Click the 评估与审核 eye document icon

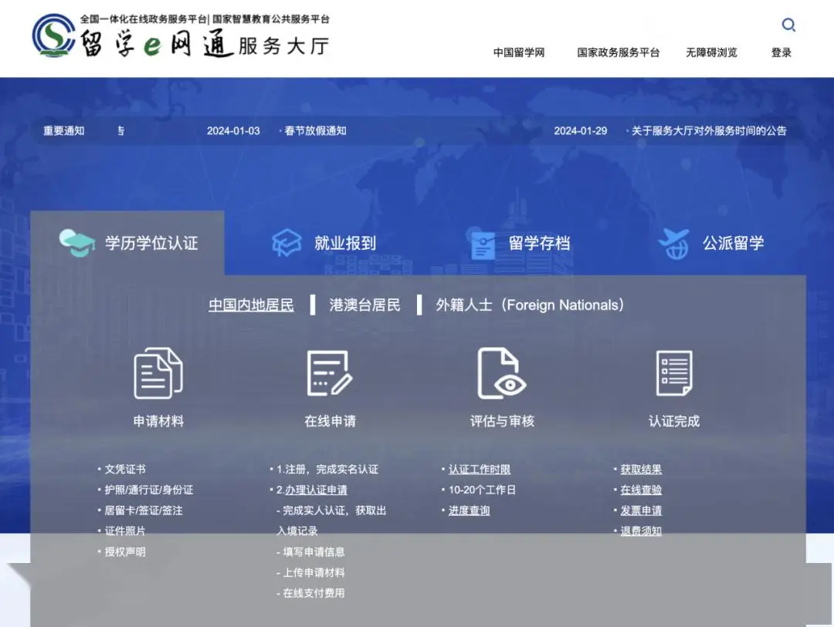tap(501, 373)
